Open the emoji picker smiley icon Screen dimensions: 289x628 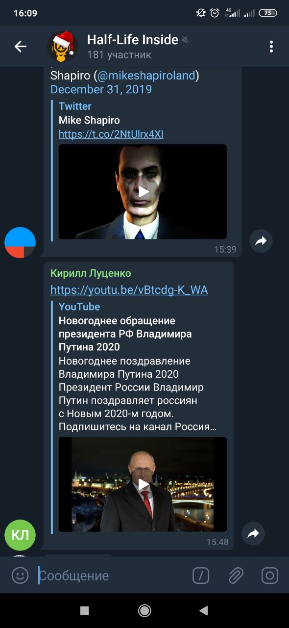point(20,576)
